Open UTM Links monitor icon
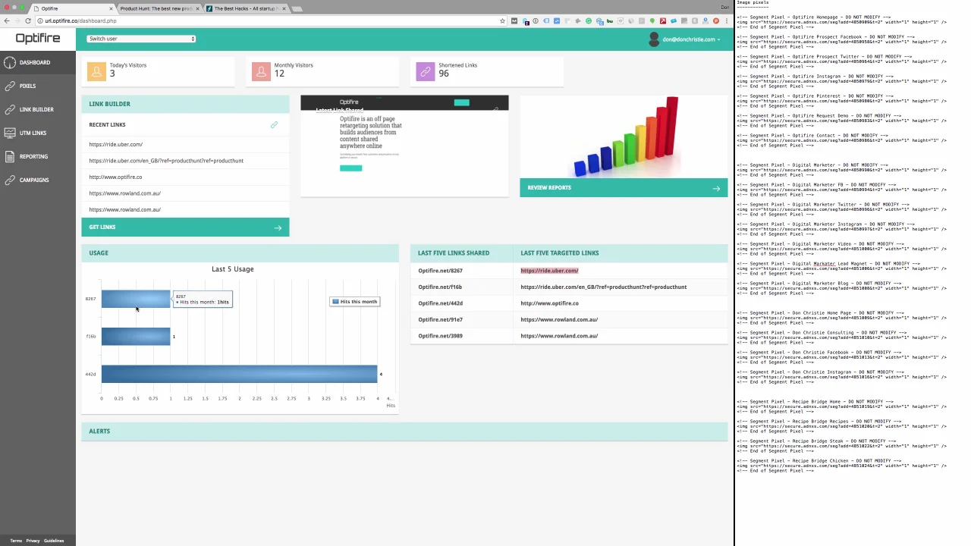971x546 pixels. (x=9, y=133)
